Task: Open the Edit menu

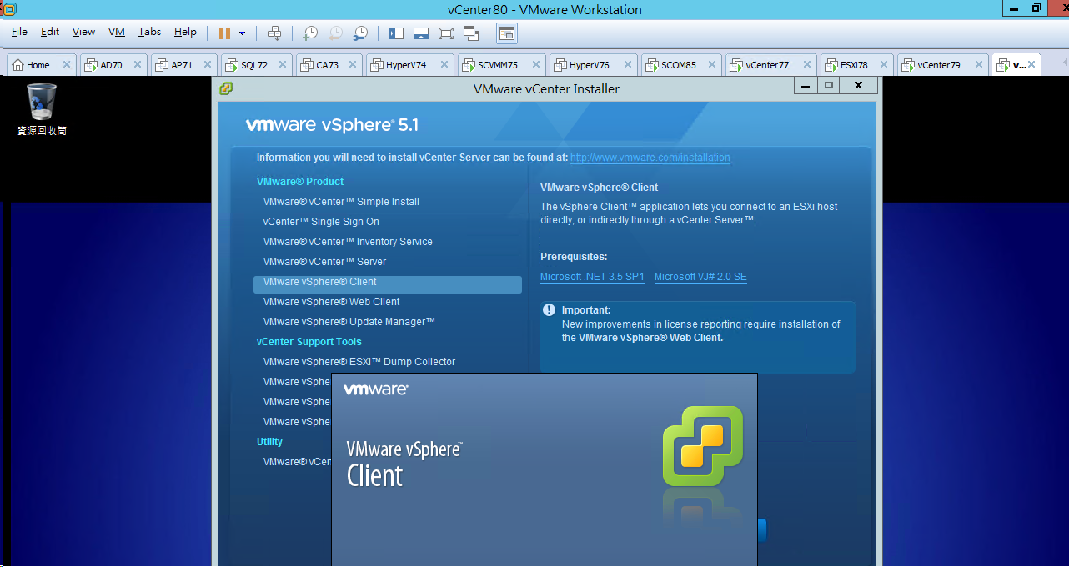Action: (x=50, y=32)
